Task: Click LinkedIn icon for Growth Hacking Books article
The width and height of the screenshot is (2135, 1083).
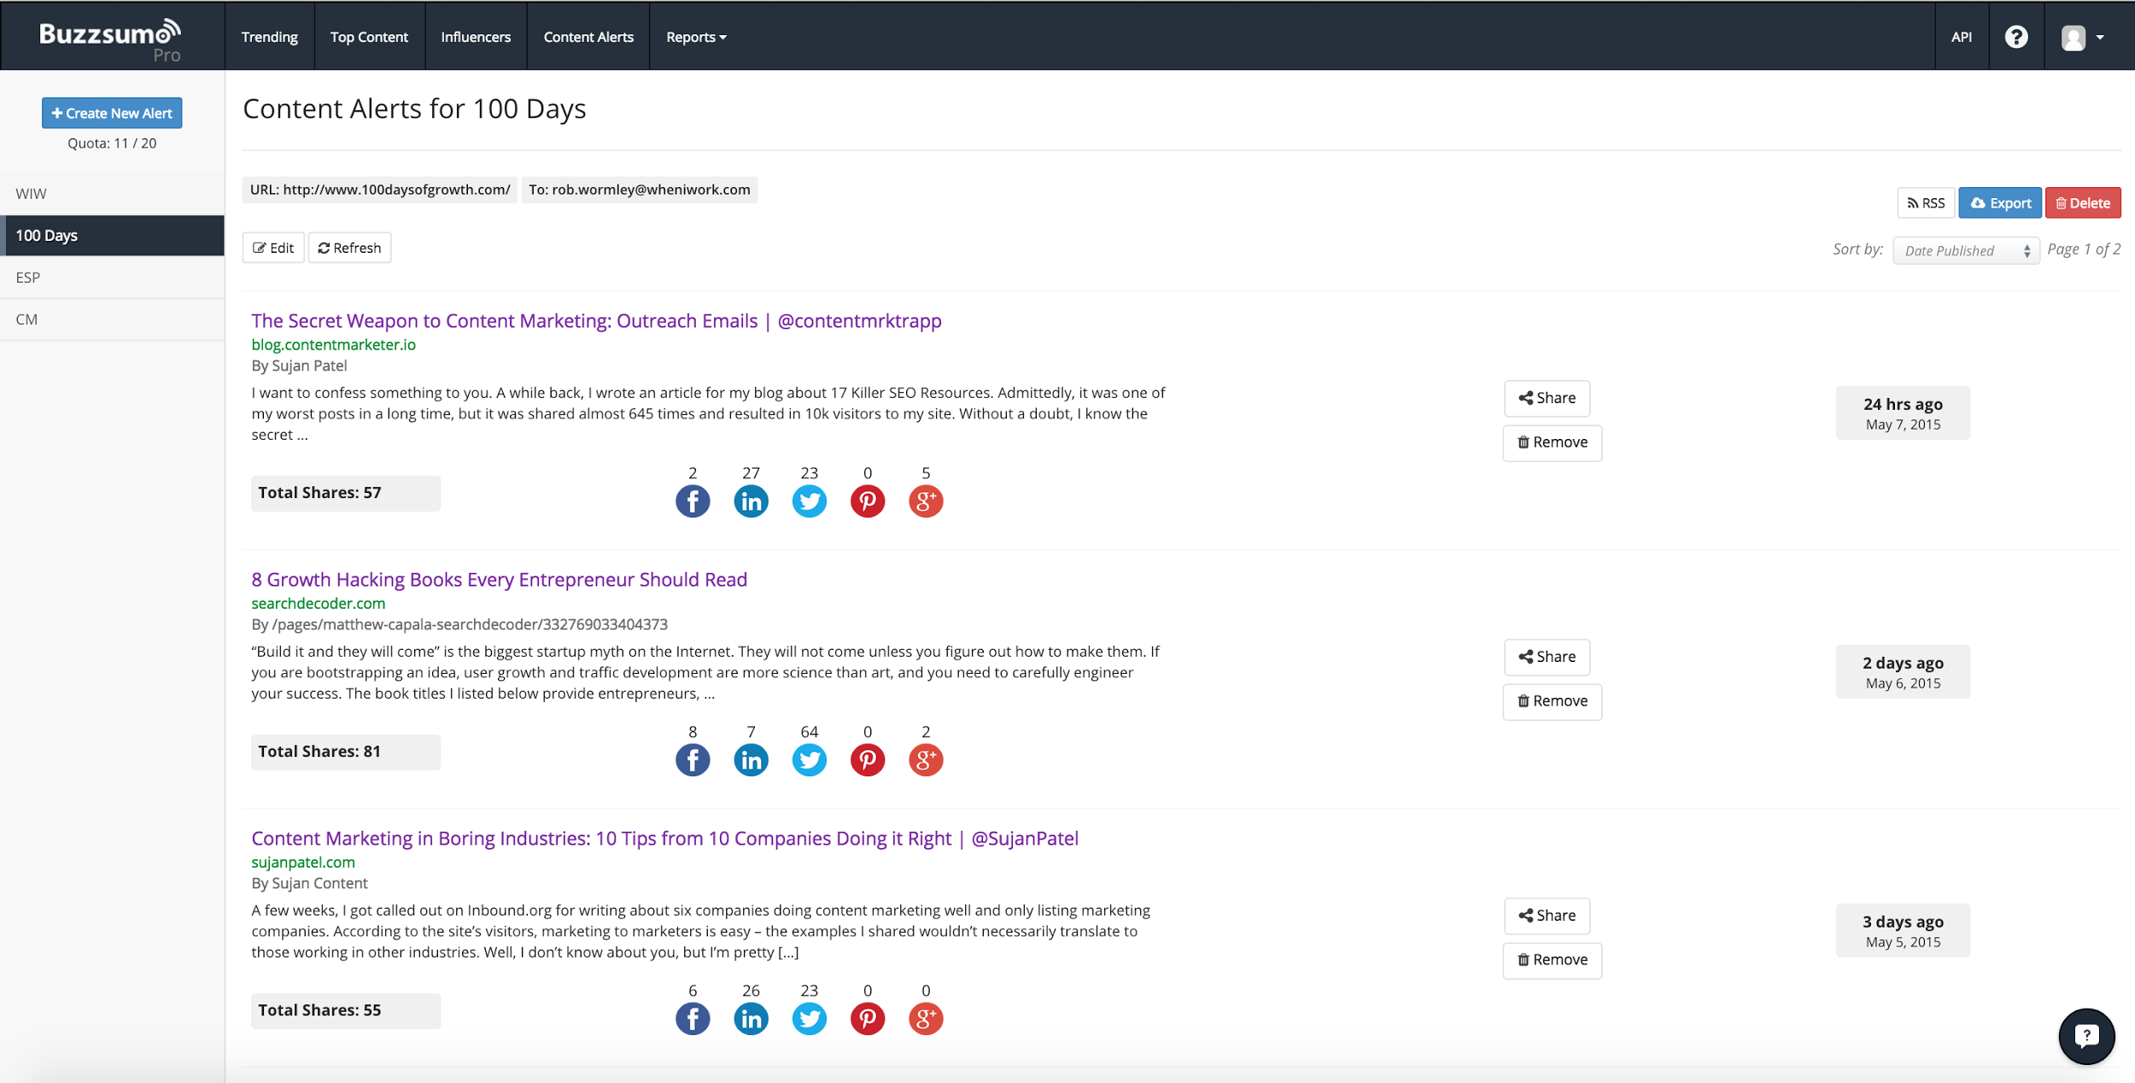Action: pyautogui.click(x=751, y=760)
